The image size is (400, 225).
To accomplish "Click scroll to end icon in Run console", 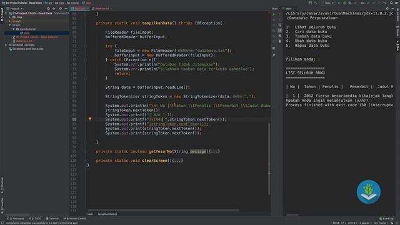I will pos(280,31).
